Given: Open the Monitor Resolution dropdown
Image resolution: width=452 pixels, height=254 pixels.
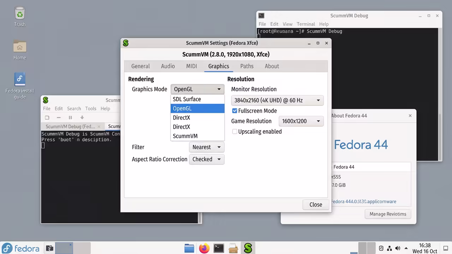Looking at the screenshot, I should 277,100.
